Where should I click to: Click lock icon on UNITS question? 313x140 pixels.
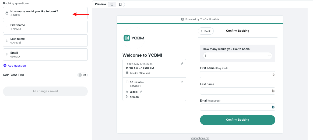coord(7,13)
